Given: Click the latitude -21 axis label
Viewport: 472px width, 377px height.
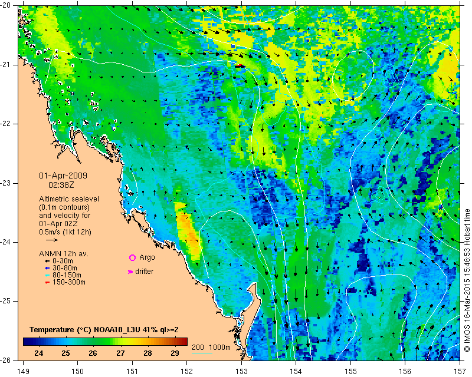Looking at the screenshot, I should pyautogui.click(x=5, y=65).
